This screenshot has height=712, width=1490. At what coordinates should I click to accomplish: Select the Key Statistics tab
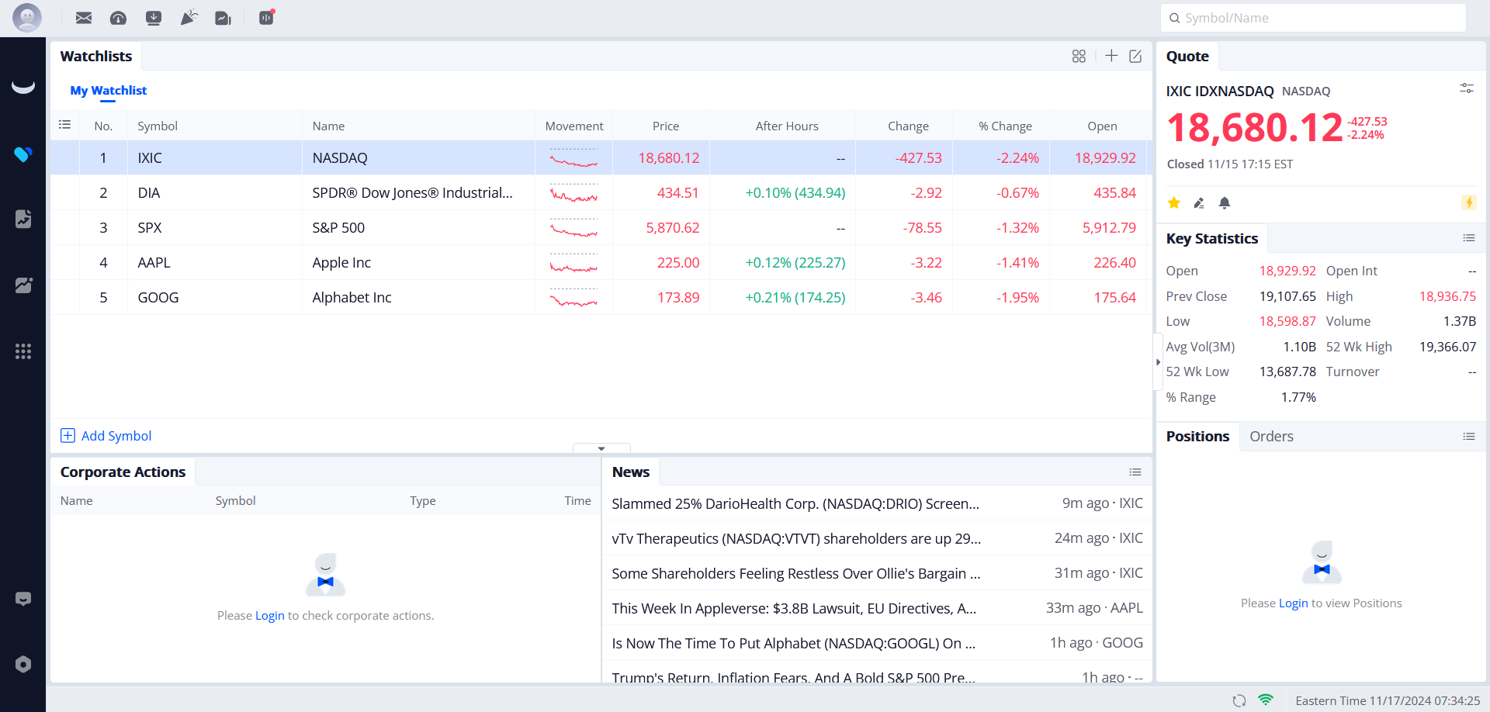[1211, 239]
